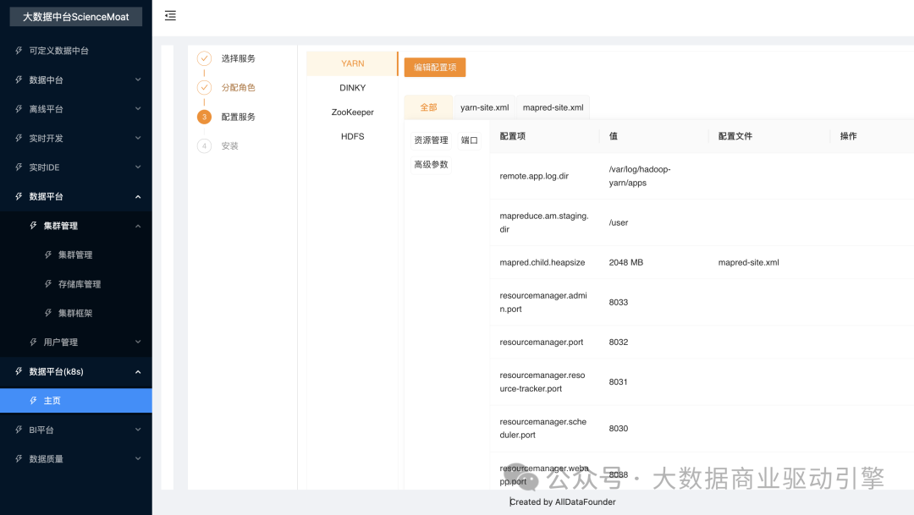Open 主页 in the sidebar
Screen dimensions: 914x515
click(x=52, y=401)
